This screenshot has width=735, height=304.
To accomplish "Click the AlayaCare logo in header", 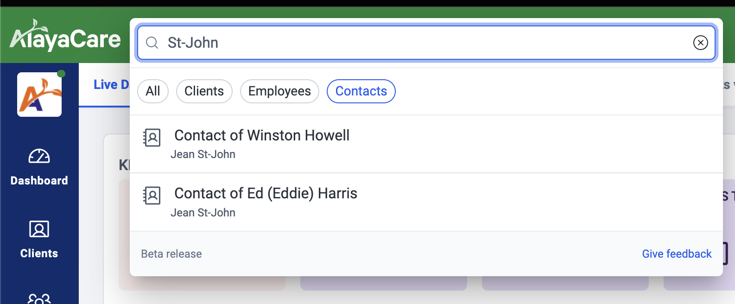I will pyautogui.click(x=65, y=37).
